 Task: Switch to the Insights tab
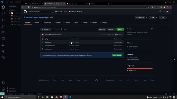[94, 23]
